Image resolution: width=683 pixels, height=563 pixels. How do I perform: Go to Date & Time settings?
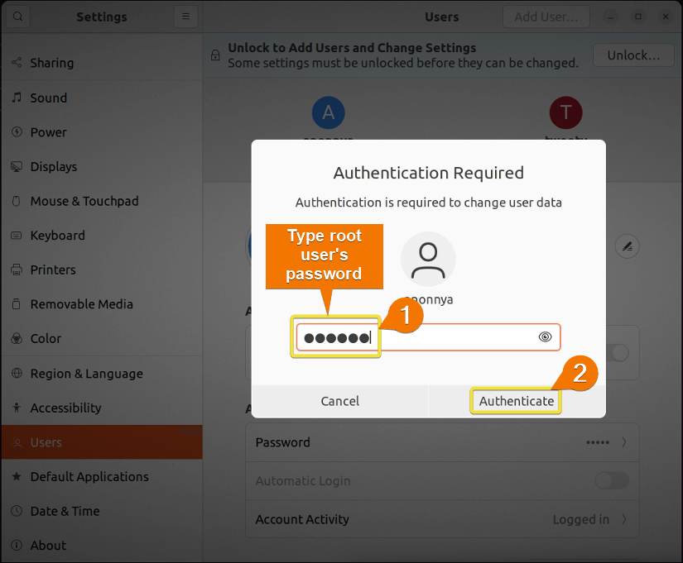point(102,511)
